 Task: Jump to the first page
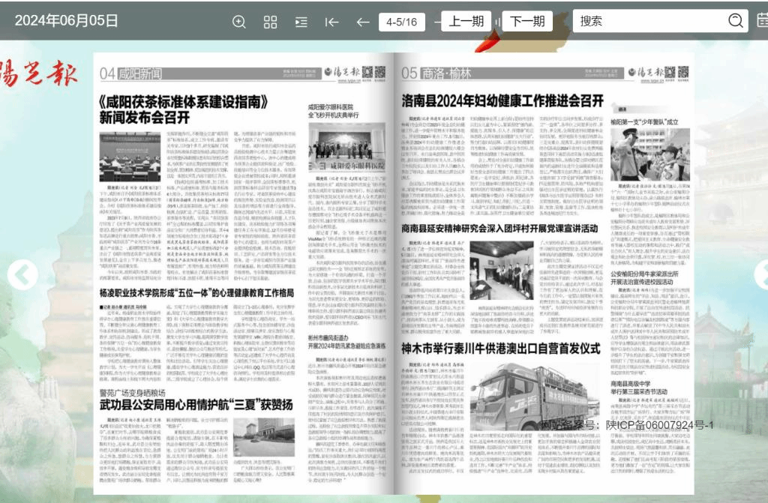(x=331, y=22)
